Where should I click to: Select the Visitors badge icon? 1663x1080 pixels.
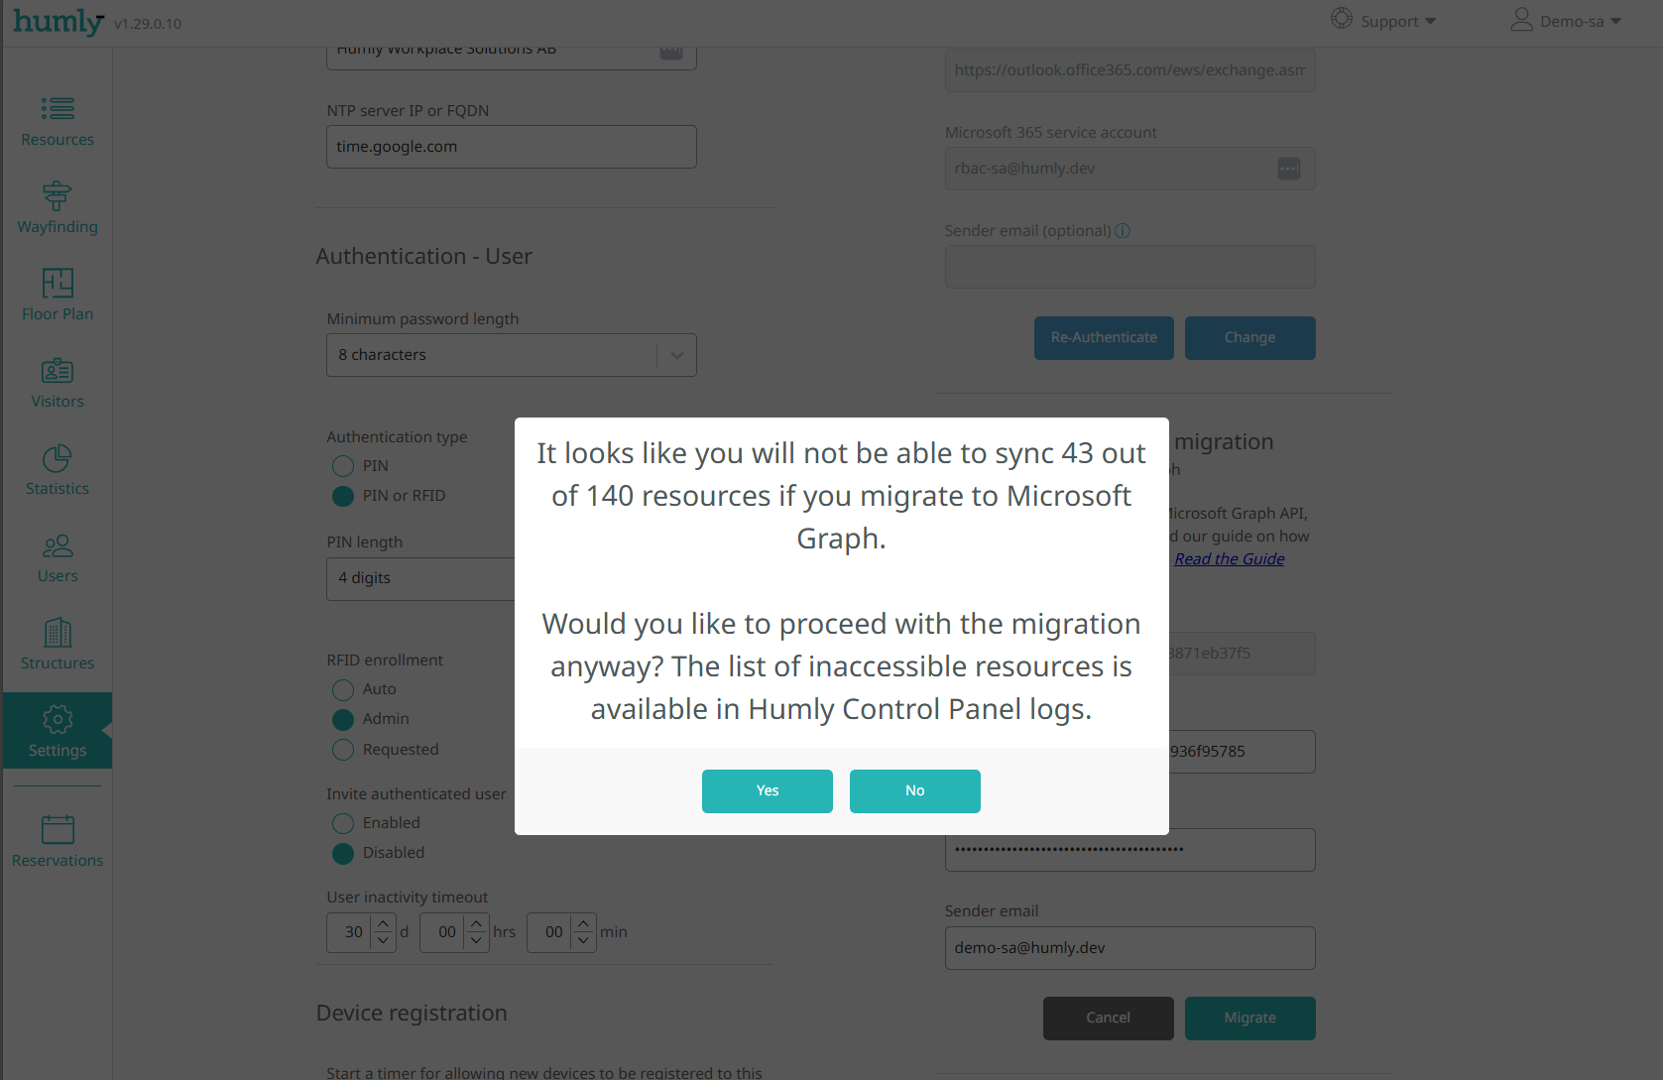tap(58, 370)
